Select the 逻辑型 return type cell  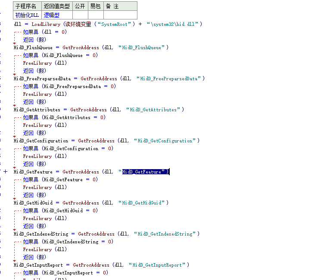[x=52, y=15]
